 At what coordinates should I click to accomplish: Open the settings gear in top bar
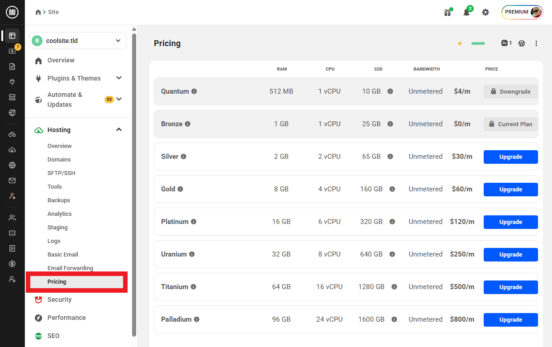[x=485, y=12]
